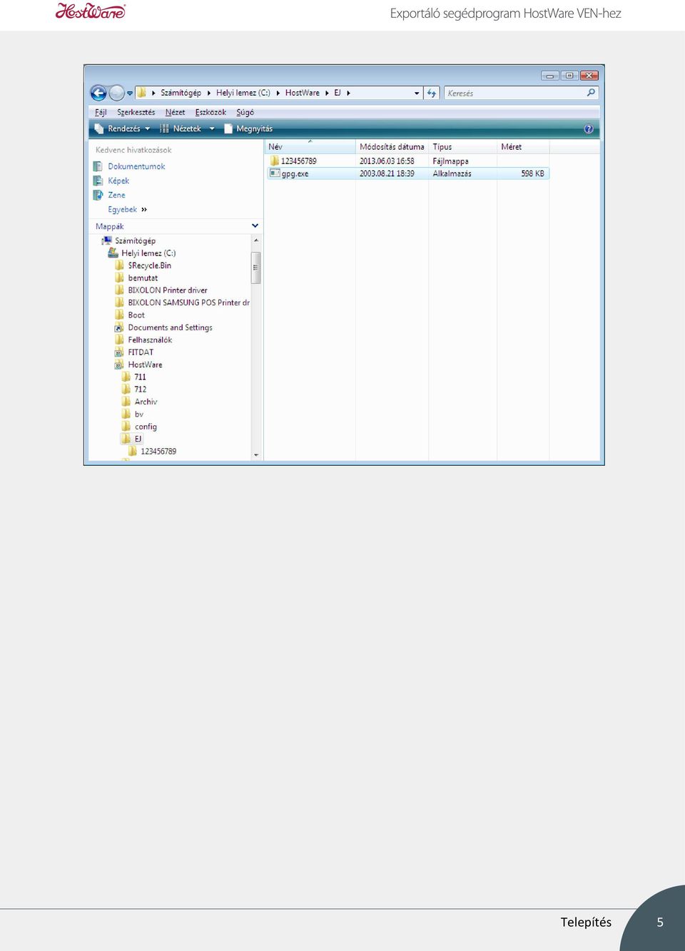685x951 pixels.
Task: Select gpg.exe application in file list
Action: click(x=294, y=173)
